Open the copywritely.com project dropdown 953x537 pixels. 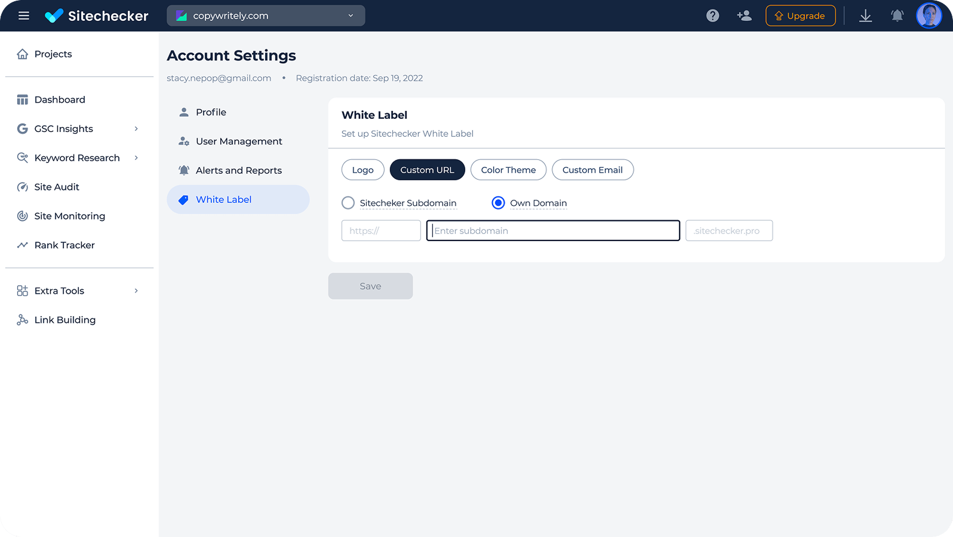(x=266, y=16)
